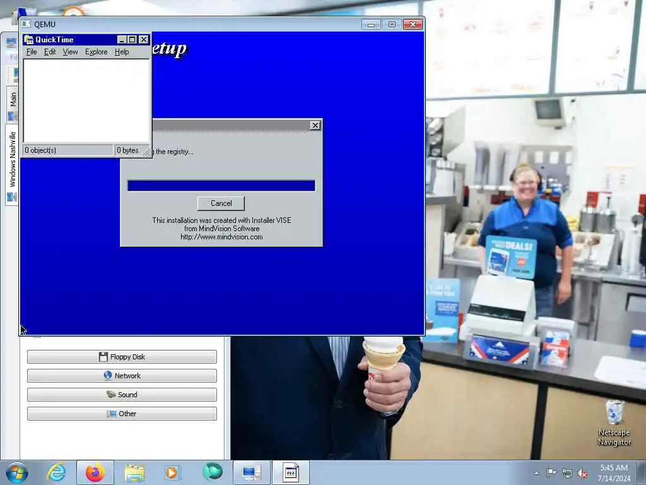Viewport: 646px width, 485px height.
Task: Close the installer progress dialog
Action: 315,126
